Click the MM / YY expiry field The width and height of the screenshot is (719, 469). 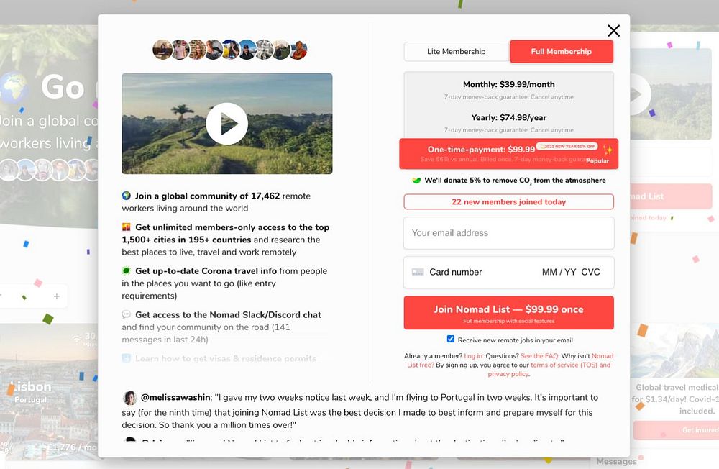(x=559, y=272)
